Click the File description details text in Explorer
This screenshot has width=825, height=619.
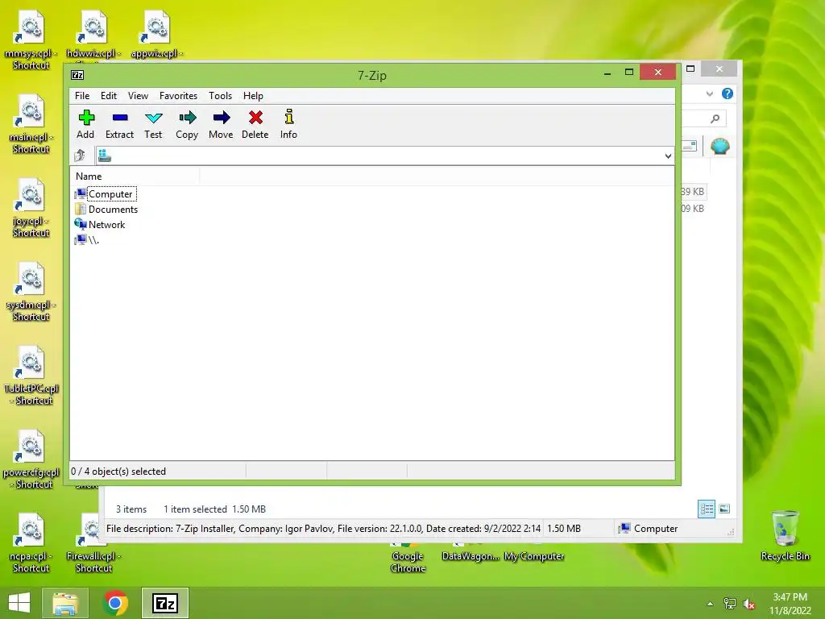(x=323, y=529)
